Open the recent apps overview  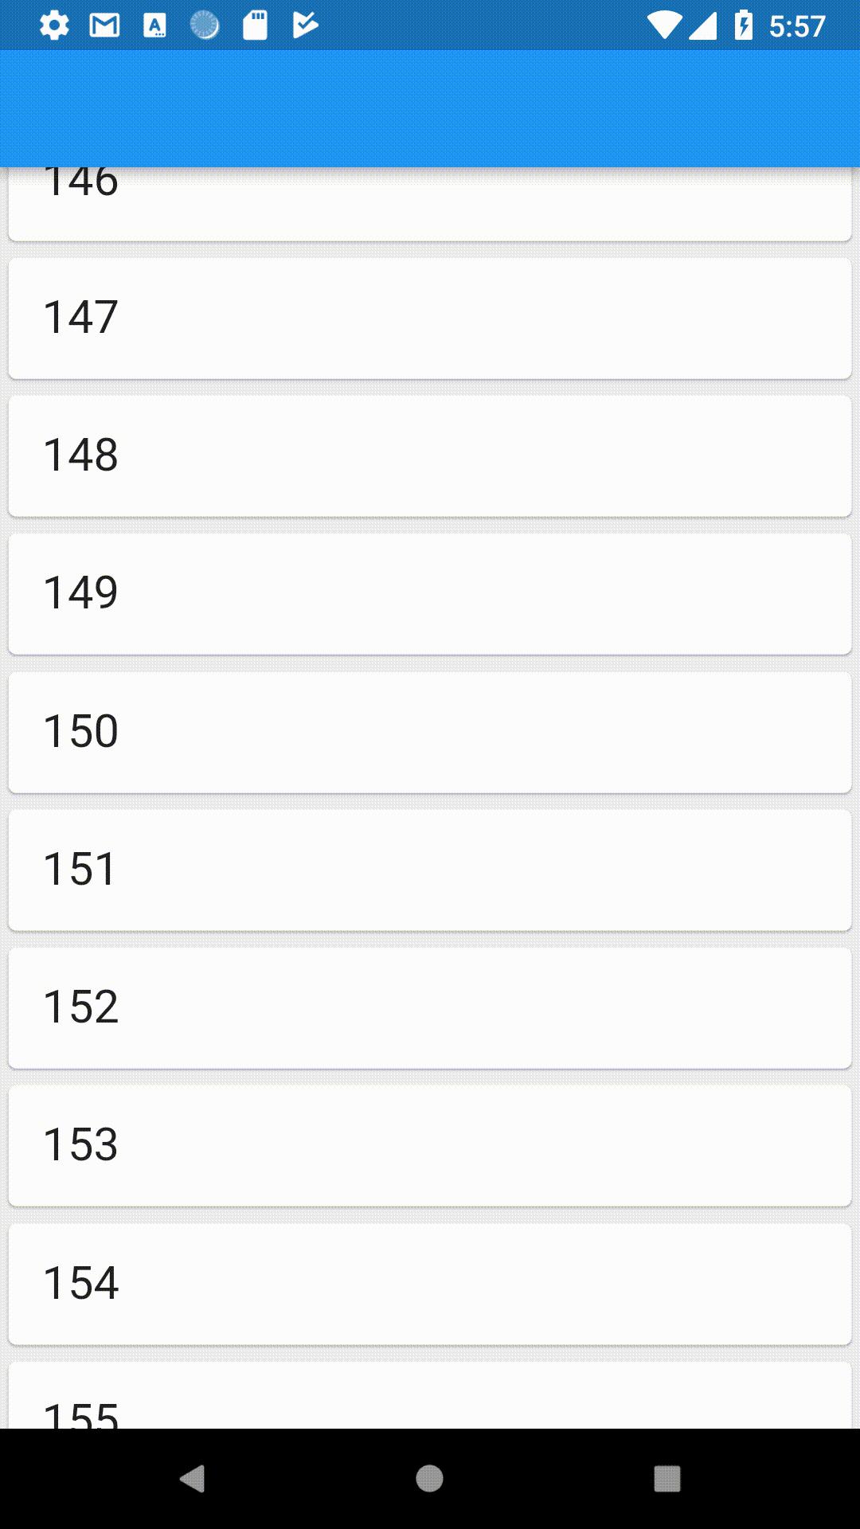(x=666, y=1479)
